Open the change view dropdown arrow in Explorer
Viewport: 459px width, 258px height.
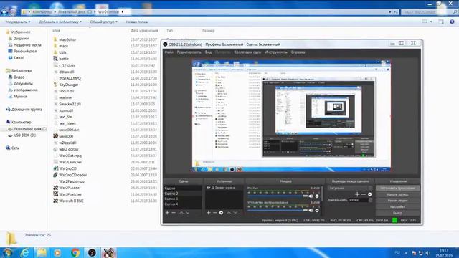[431, 21]
